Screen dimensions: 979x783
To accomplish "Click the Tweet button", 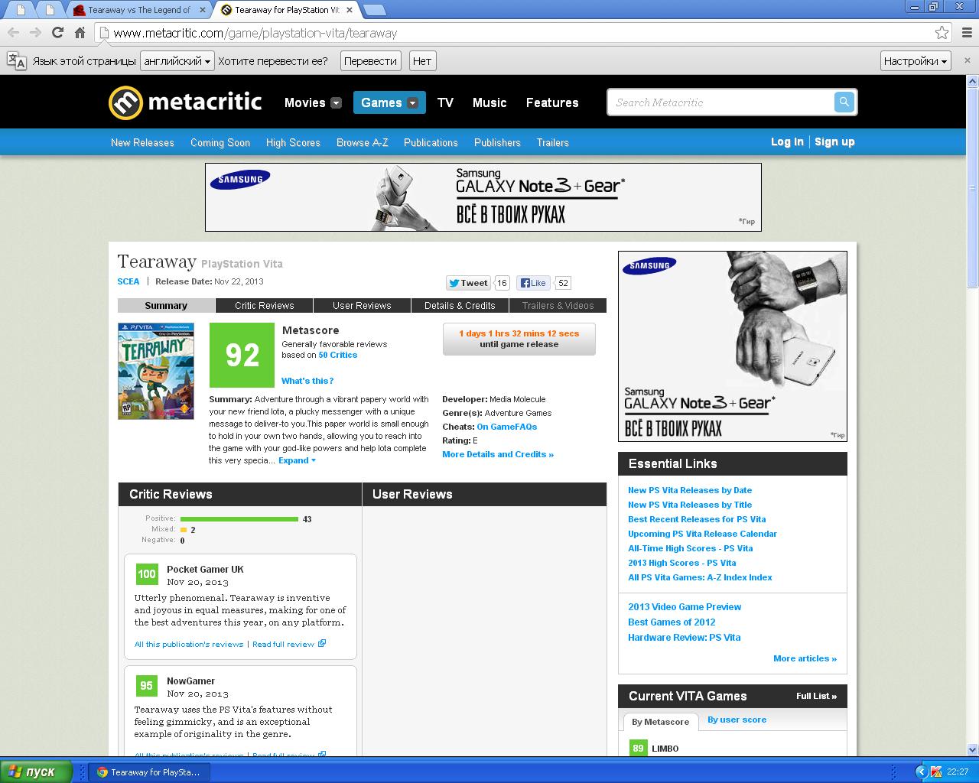I will [x=468, y=283].
